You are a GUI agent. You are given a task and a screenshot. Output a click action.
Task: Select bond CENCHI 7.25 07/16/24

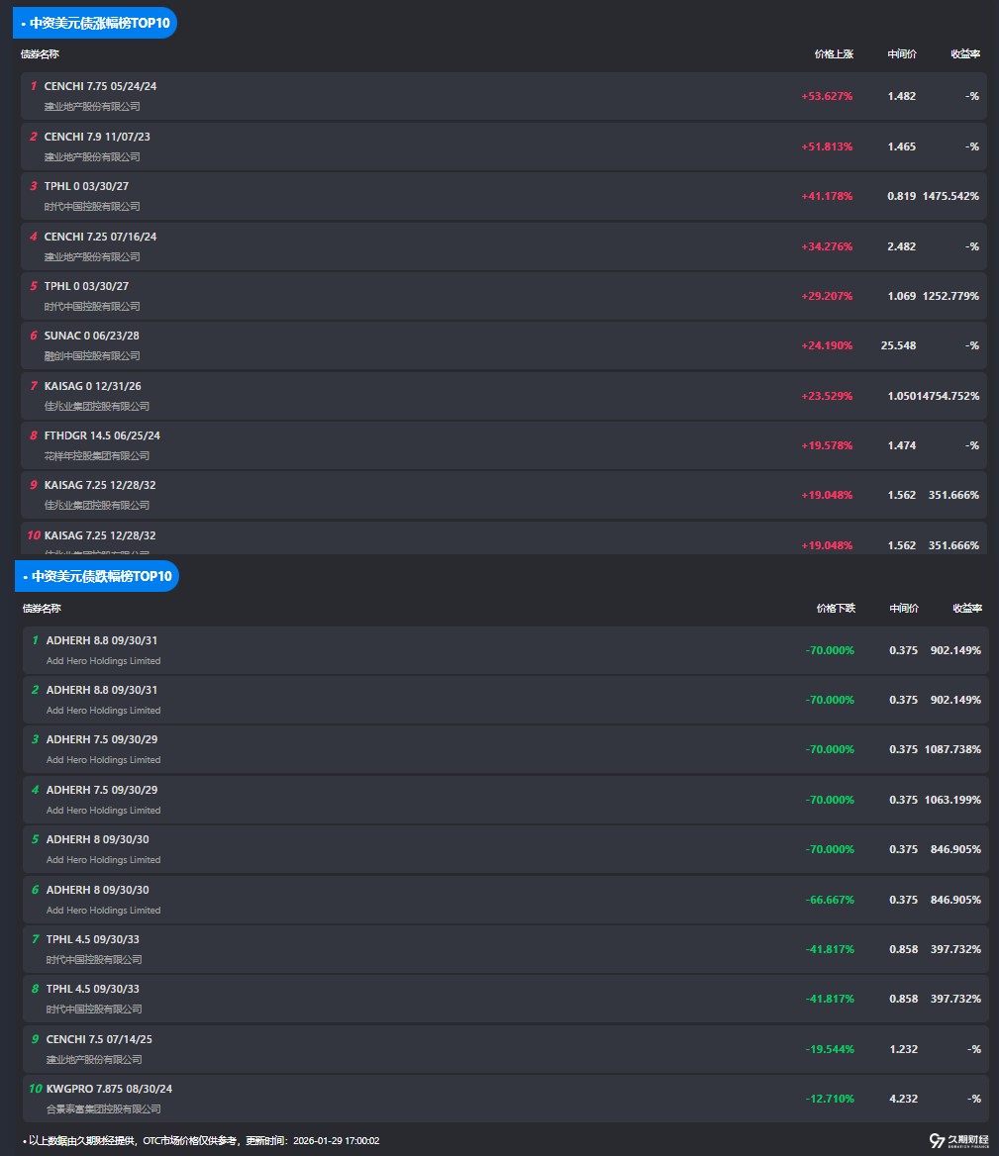pyautogui.click(x=100, y=237)
